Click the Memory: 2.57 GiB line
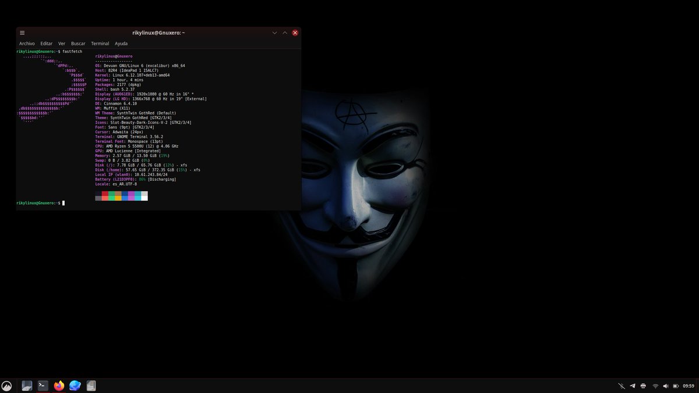 point(132,155)
